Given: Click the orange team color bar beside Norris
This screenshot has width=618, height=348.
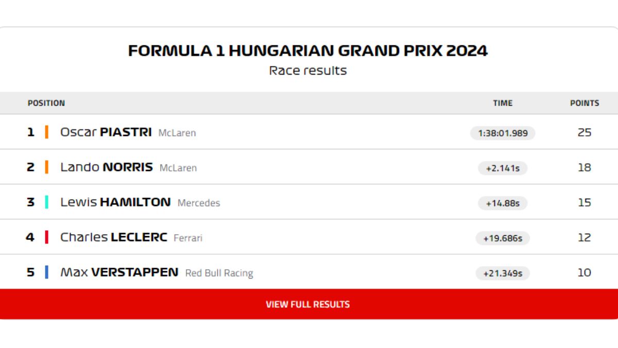Looking at the screenshot, I should (47, 167).
